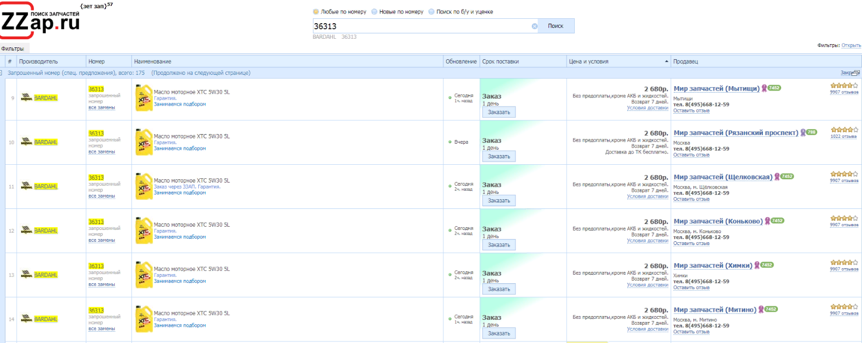Viewport: 862px width, 343px height.
Task: Open oil canister thumbnail in row 12
Action: pyautogui.click(x=144, y=230)
